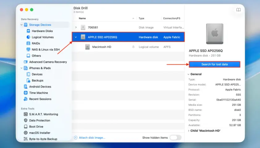Click the BSD name value disk0
260x148 pixels.
point(237,110)
